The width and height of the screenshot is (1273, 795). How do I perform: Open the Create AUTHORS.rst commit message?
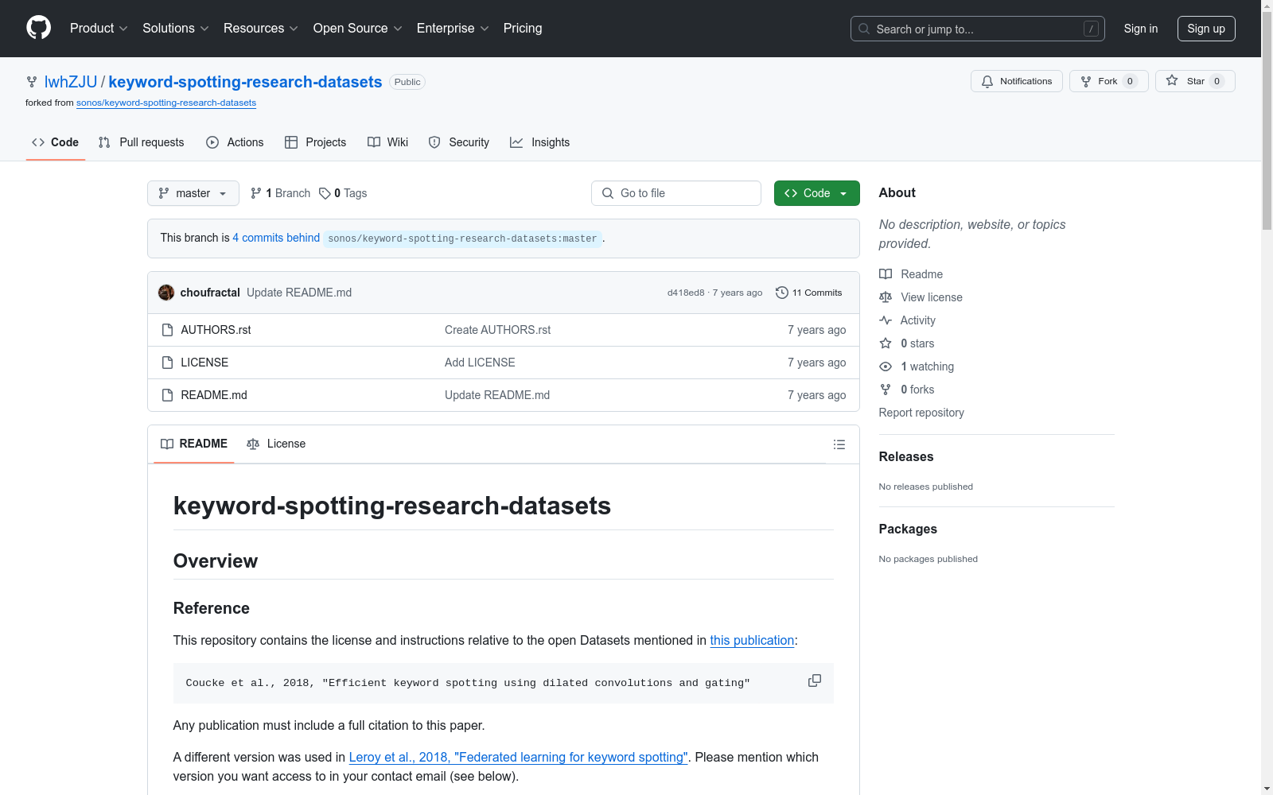coord(497,330)
